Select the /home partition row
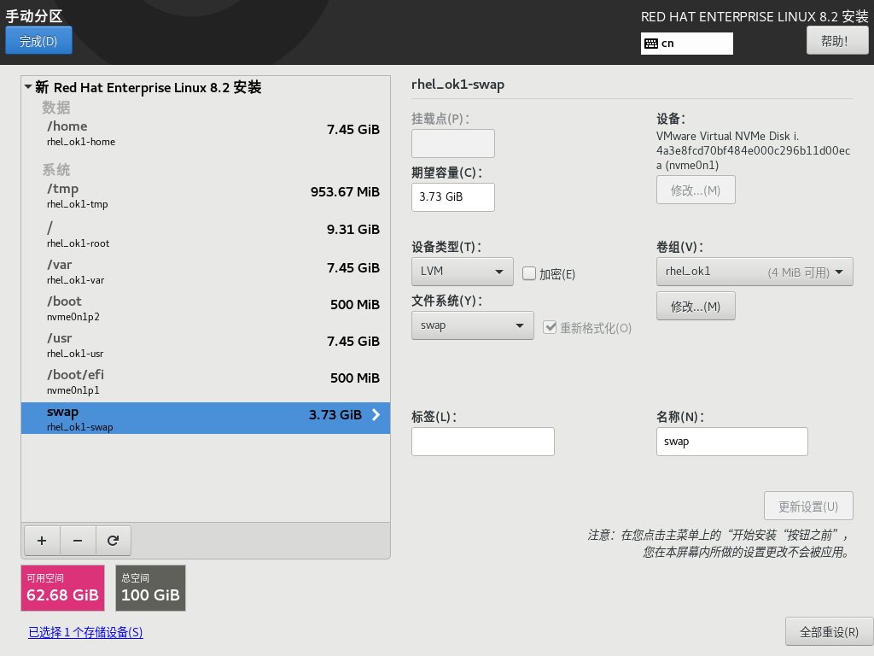Image resolution: width=874 pixels, height=656 pixels. [206, 132]
